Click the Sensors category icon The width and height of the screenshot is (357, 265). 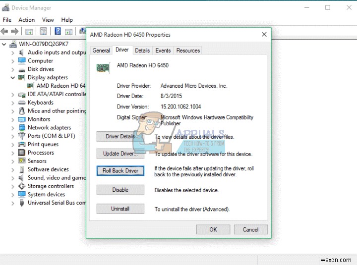22,160
